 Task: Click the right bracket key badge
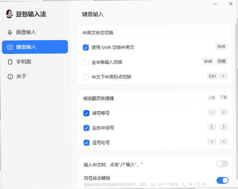224,127
